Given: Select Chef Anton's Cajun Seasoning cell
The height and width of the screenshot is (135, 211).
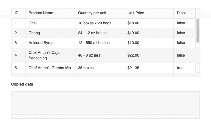Looking at the screenshot, I should tap(45, 55).
